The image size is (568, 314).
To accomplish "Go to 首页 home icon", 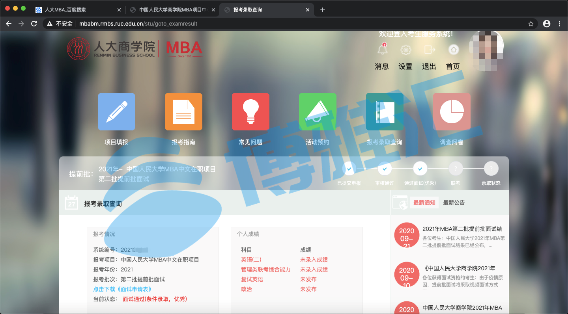I will pos(453,50).
